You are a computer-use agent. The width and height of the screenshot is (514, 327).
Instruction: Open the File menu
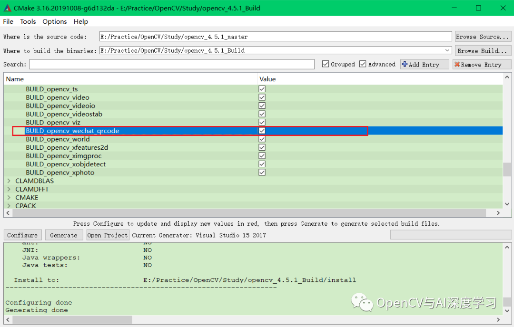pos(8,21)
